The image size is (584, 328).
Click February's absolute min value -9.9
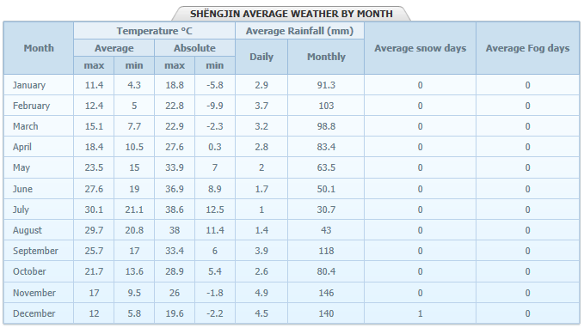(x=215, y=106)
